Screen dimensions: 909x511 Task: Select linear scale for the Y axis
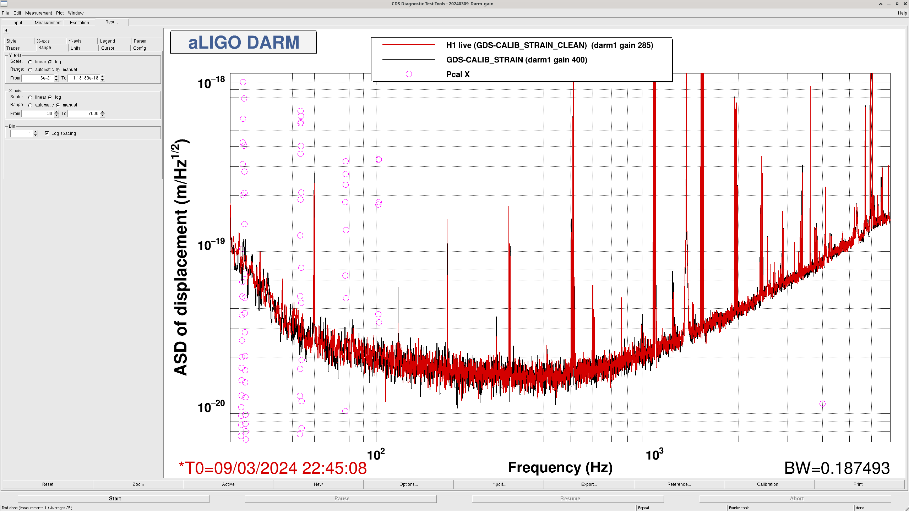[x=30, y=62]
